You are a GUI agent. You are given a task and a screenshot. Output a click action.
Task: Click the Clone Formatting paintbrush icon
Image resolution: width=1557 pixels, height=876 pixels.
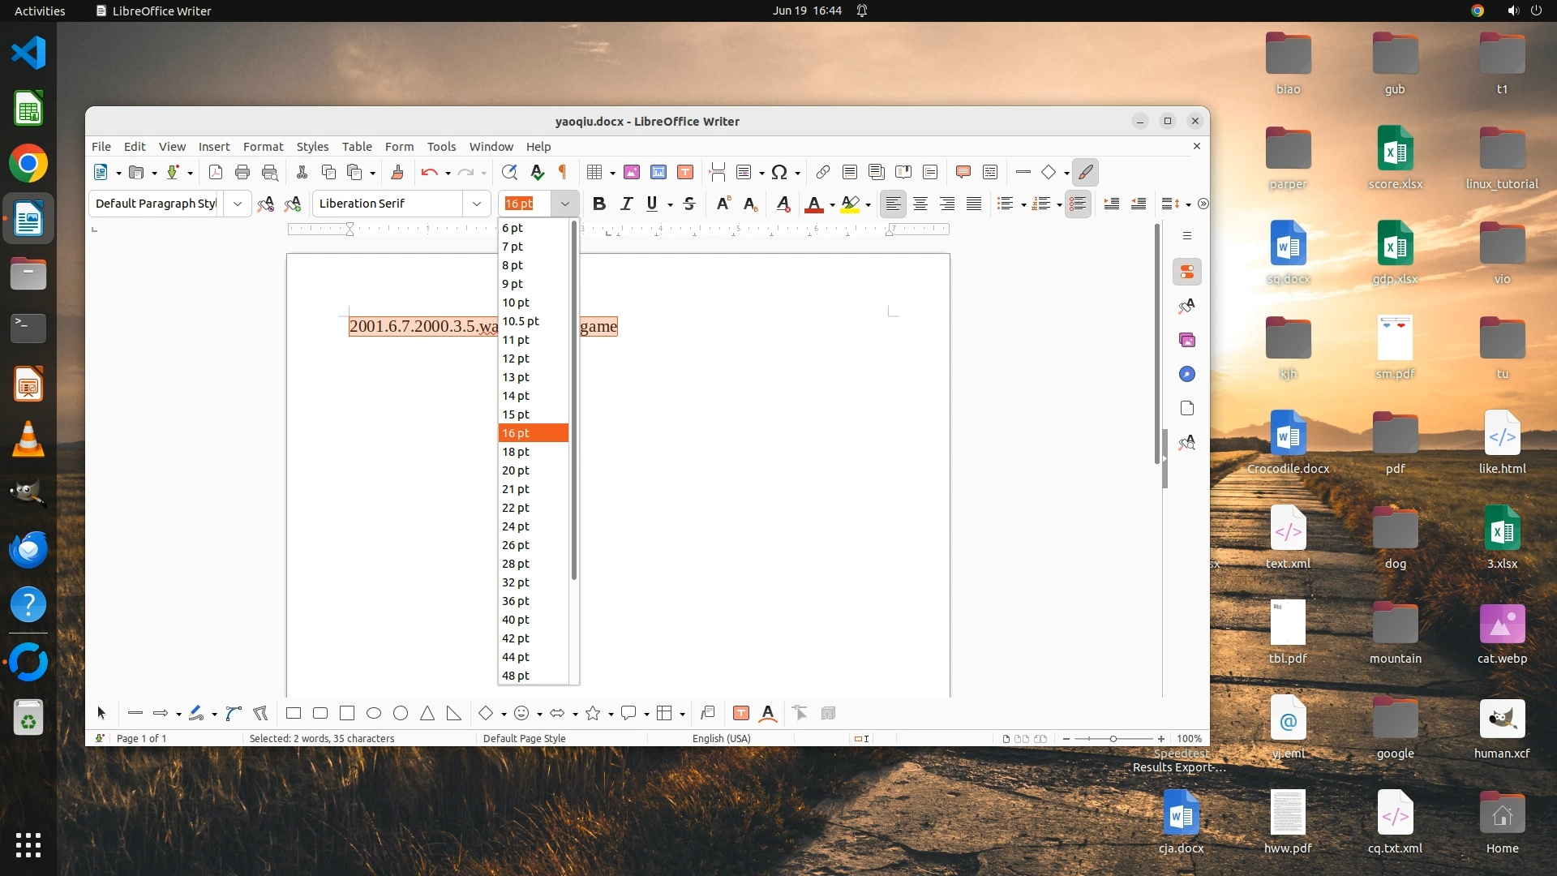point(397,172)
